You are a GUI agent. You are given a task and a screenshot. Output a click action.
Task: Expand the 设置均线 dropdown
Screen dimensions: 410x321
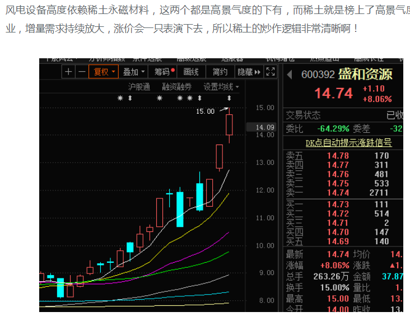point(221,87)
